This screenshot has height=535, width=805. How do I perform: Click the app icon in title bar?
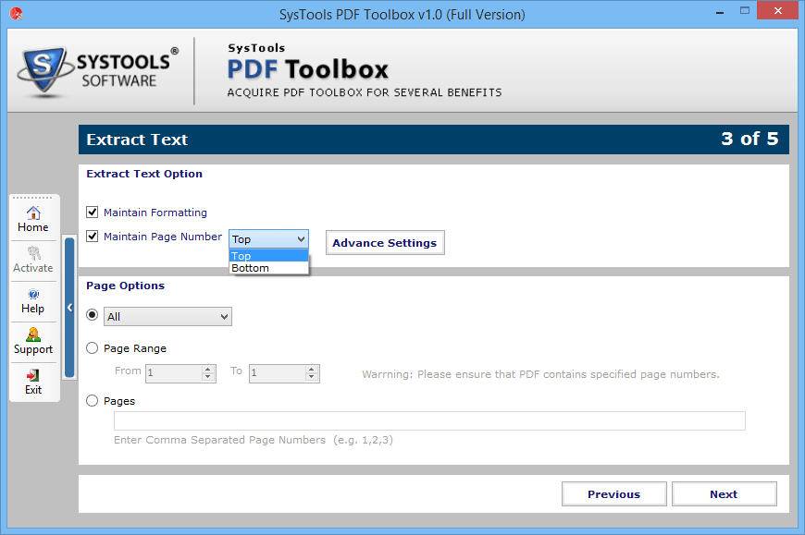point(16,14)
